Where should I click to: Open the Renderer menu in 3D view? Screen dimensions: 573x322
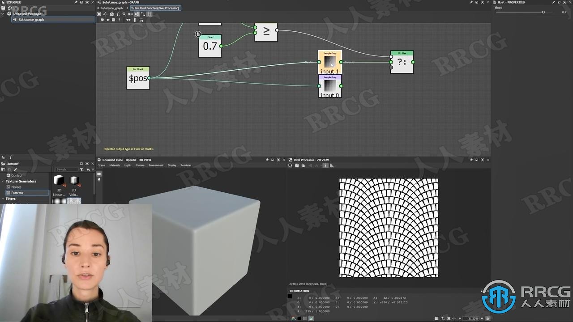coord(186,165)
